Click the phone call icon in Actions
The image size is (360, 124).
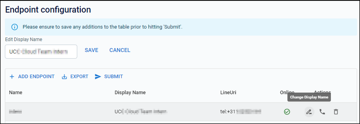[x=322, y=112]
